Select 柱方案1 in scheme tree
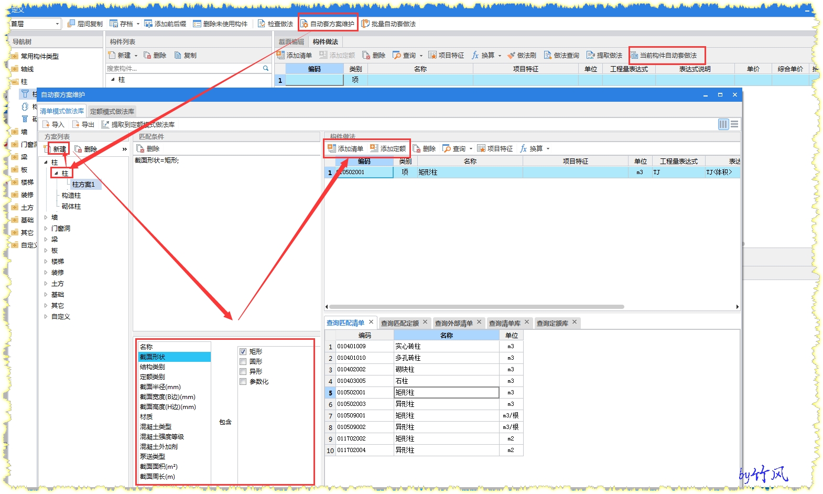823x494 pixels. pyautogui.click(x=84, y=185)
